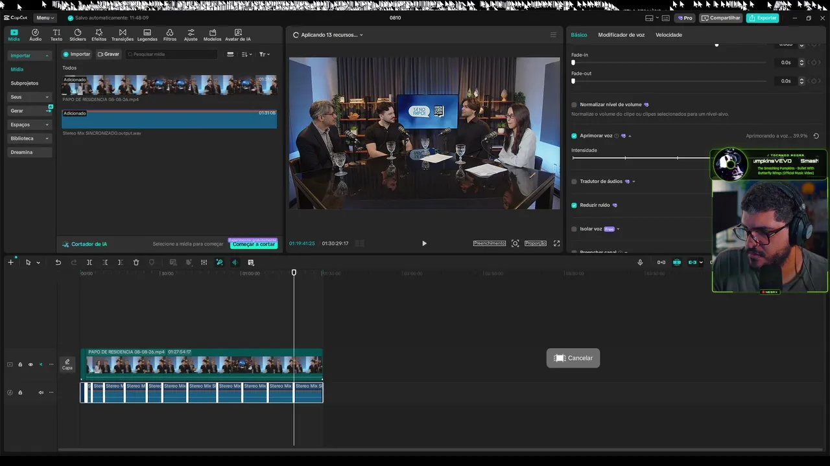Switch media list to list view icon
Viewport: 830px width, 466px height.
(x=230, y=54)
